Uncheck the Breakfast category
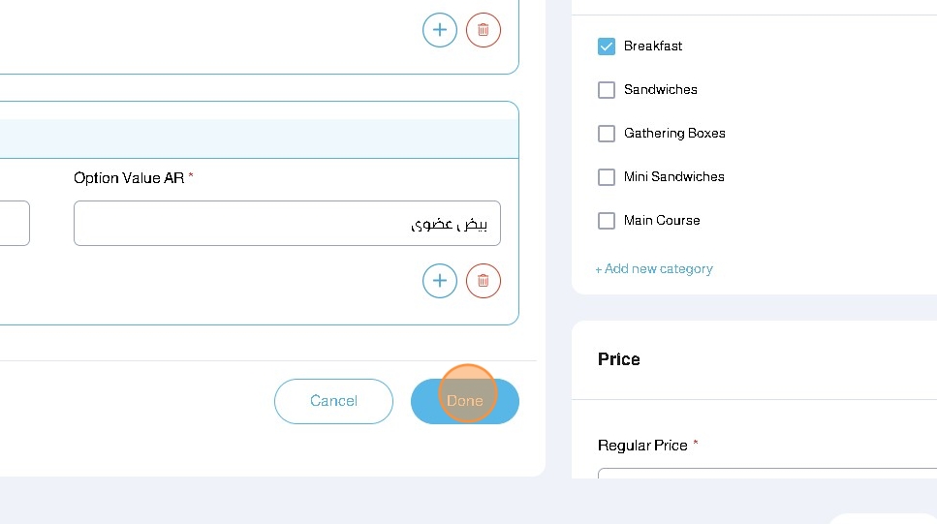937x524 pixels. (x=607, y=46)
